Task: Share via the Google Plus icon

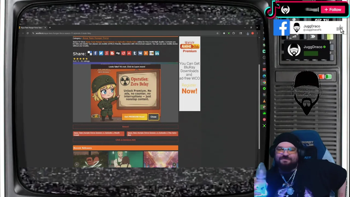Action: (107, 53)
